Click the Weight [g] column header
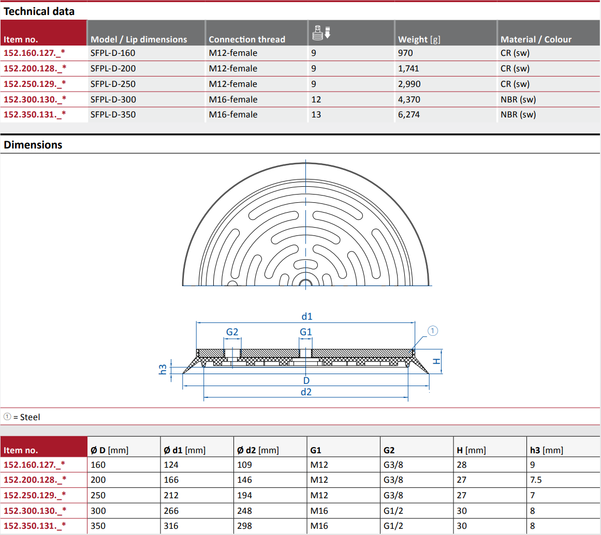 [x=419, y=39]
